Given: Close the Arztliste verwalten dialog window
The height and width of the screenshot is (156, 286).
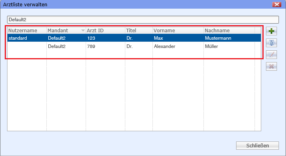Looking at the screenshot, I should tap(277, 4).
